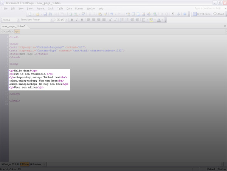The width and height of the screenshot is (227, 171).
Task: Open the File menu
Action: click(x=6, y=9)
